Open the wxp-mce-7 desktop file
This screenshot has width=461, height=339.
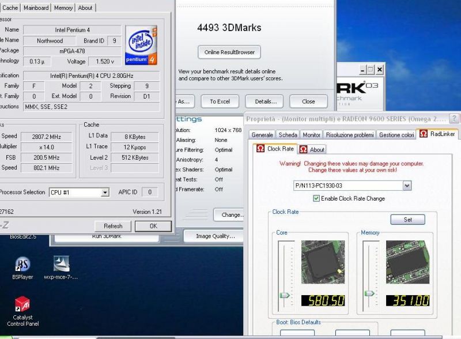[x=61, y=264]
